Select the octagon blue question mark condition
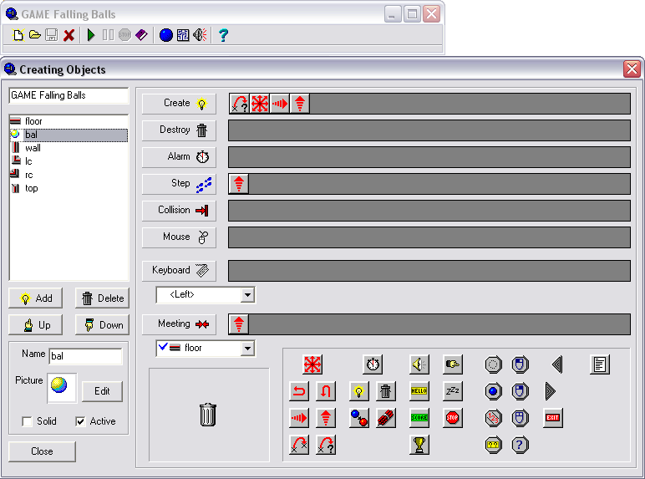645x479 pixels. pyautogui.click(x=520, y=445)
